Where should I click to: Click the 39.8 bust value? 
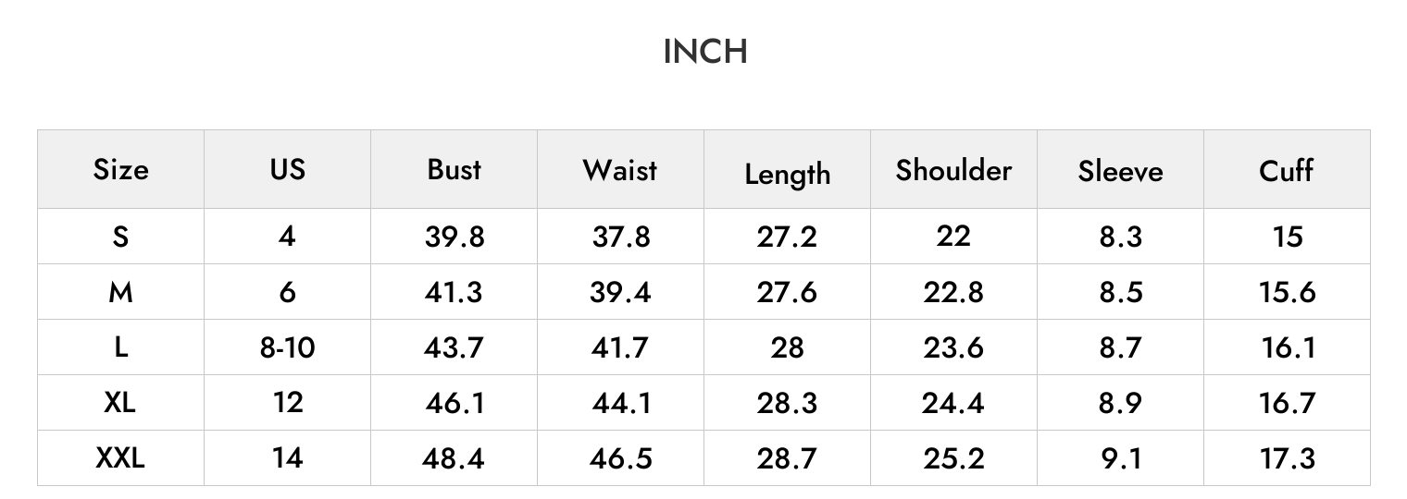point(454,237)
